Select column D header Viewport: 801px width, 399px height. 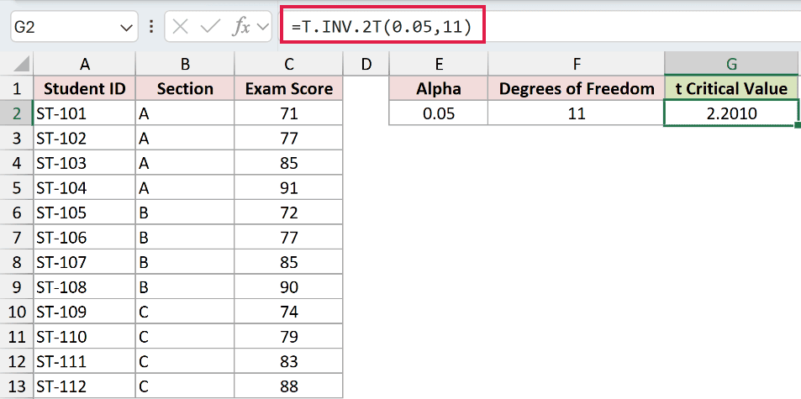coord(366,64)
